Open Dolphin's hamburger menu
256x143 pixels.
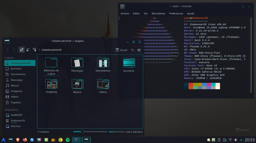(139, 50)
